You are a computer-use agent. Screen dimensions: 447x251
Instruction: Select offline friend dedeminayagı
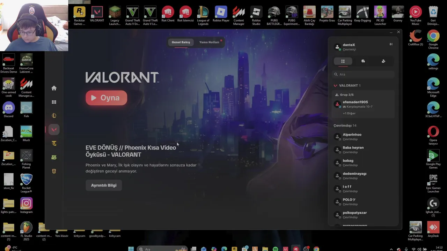363,176
